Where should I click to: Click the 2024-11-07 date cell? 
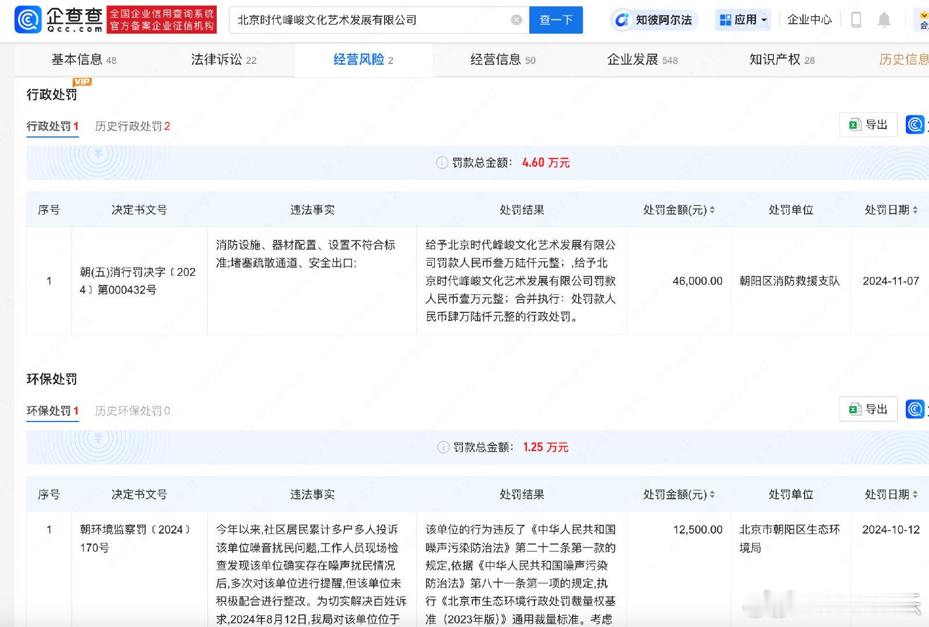coord(891,281)
